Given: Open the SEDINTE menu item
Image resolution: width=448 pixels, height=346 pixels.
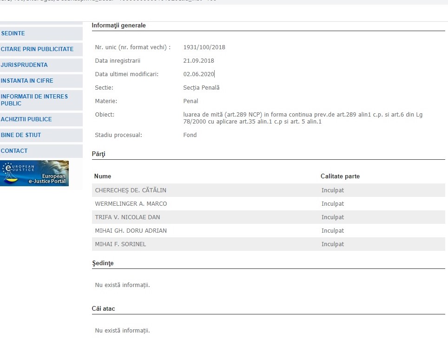Looking at the screenshot, I should point(13,33).
